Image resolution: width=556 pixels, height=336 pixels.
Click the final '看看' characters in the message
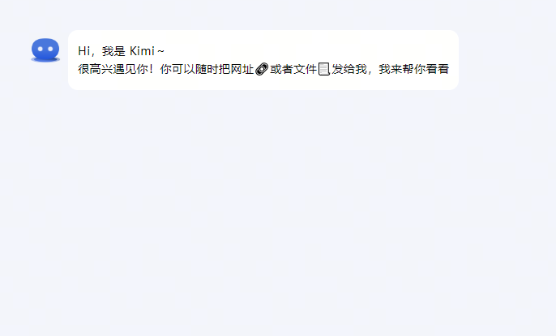(438, 69)
